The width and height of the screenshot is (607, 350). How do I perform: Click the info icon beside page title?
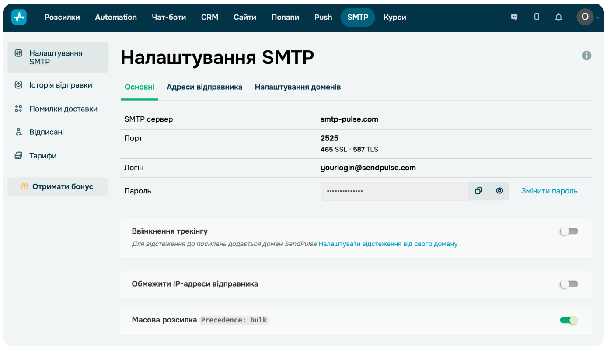pyautogui.click(x=586, y=56)
